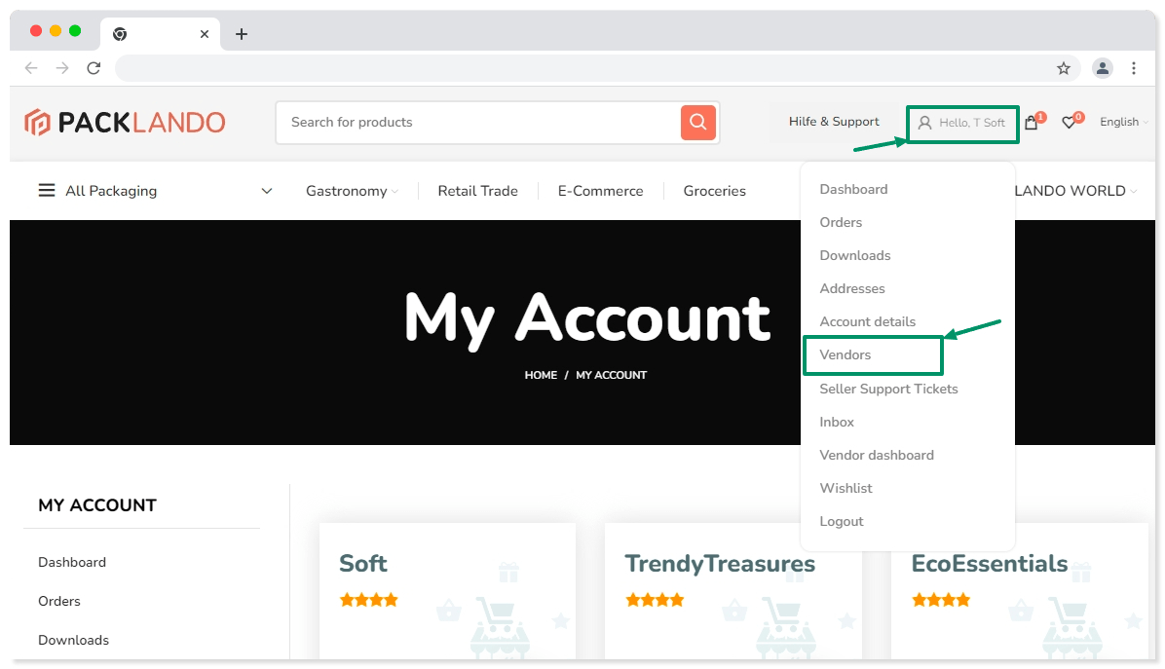Click the Hilfe & Support button
Image resolution: width=1165 pixels, height=669 pixels.
pyautogui.click(x=834, y=123)
